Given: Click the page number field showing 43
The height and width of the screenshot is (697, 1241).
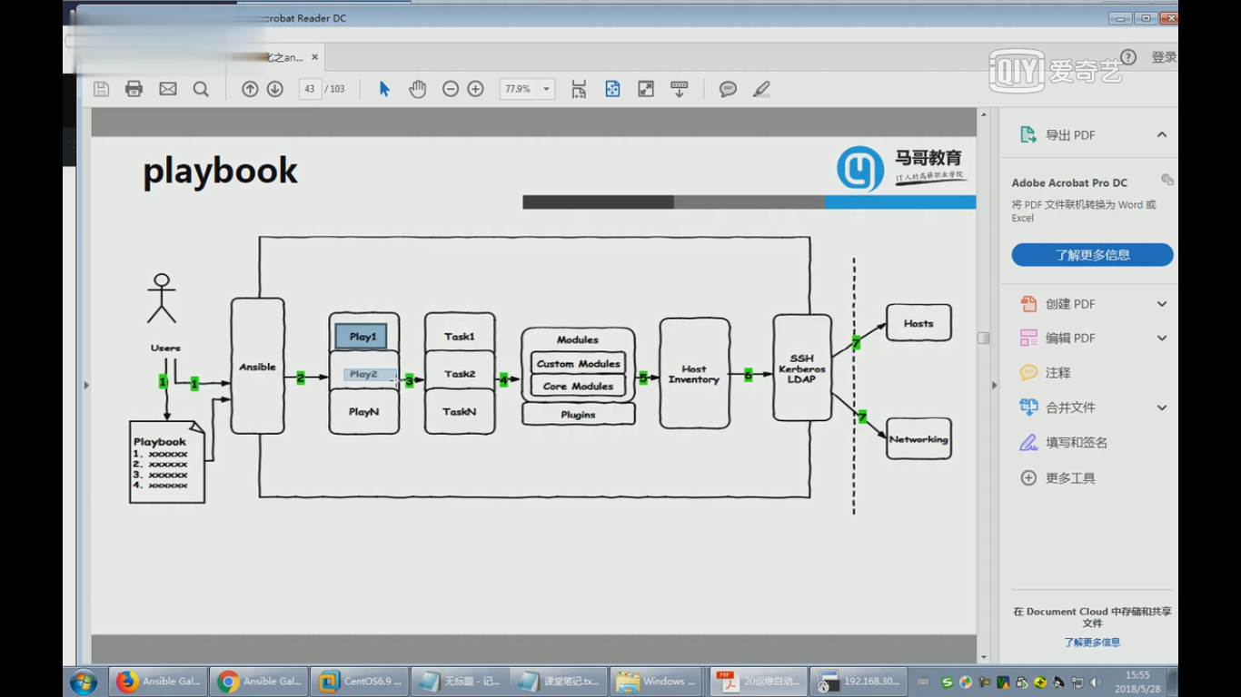Looking at the screenshot, I should (x=310, y=89).
